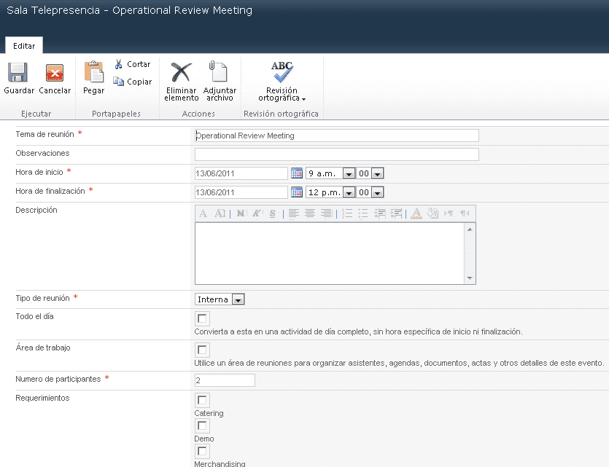Click Eliminar elemento icon
The image size is (609, 467).
[182, 72]
